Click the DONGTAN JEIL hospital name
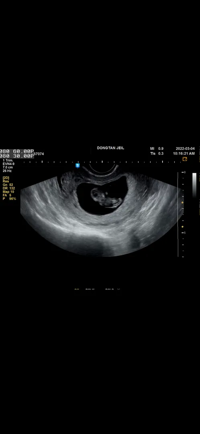Screen dimensions: 200x434 point(110,148)
